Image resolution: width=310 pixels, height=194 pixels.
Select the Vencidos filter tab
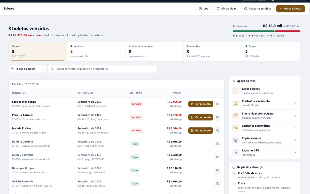(96, 51)
